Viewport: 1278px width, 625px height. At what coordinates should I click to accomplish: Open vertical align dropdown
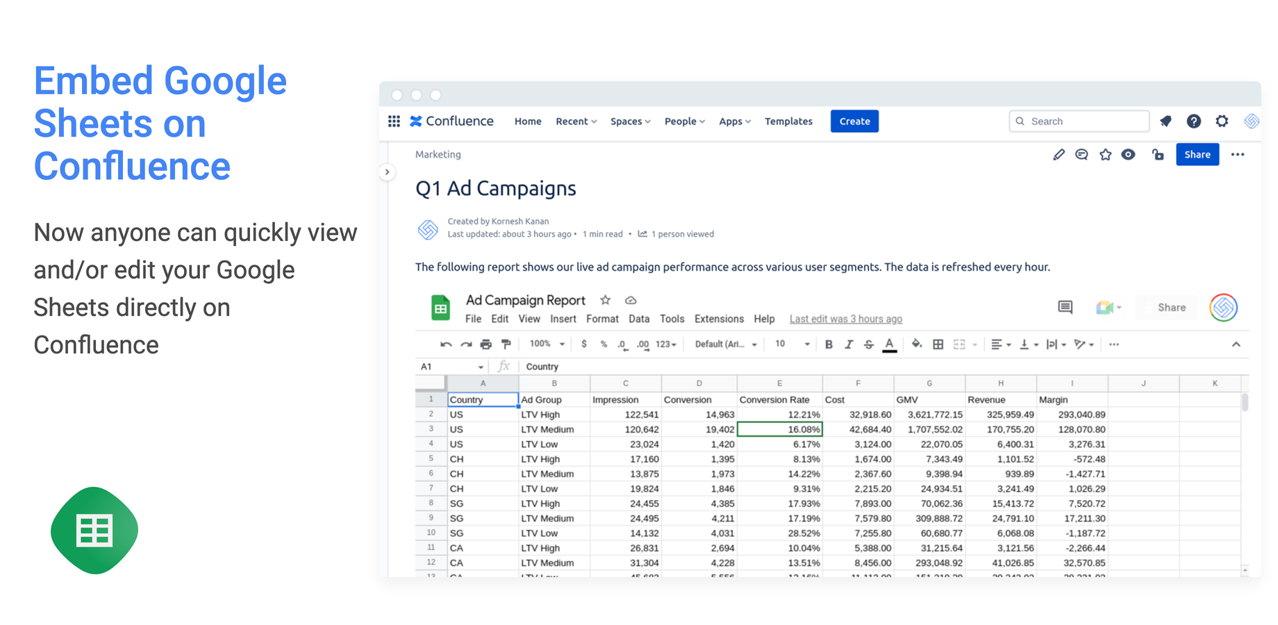tap(1029, 344)
